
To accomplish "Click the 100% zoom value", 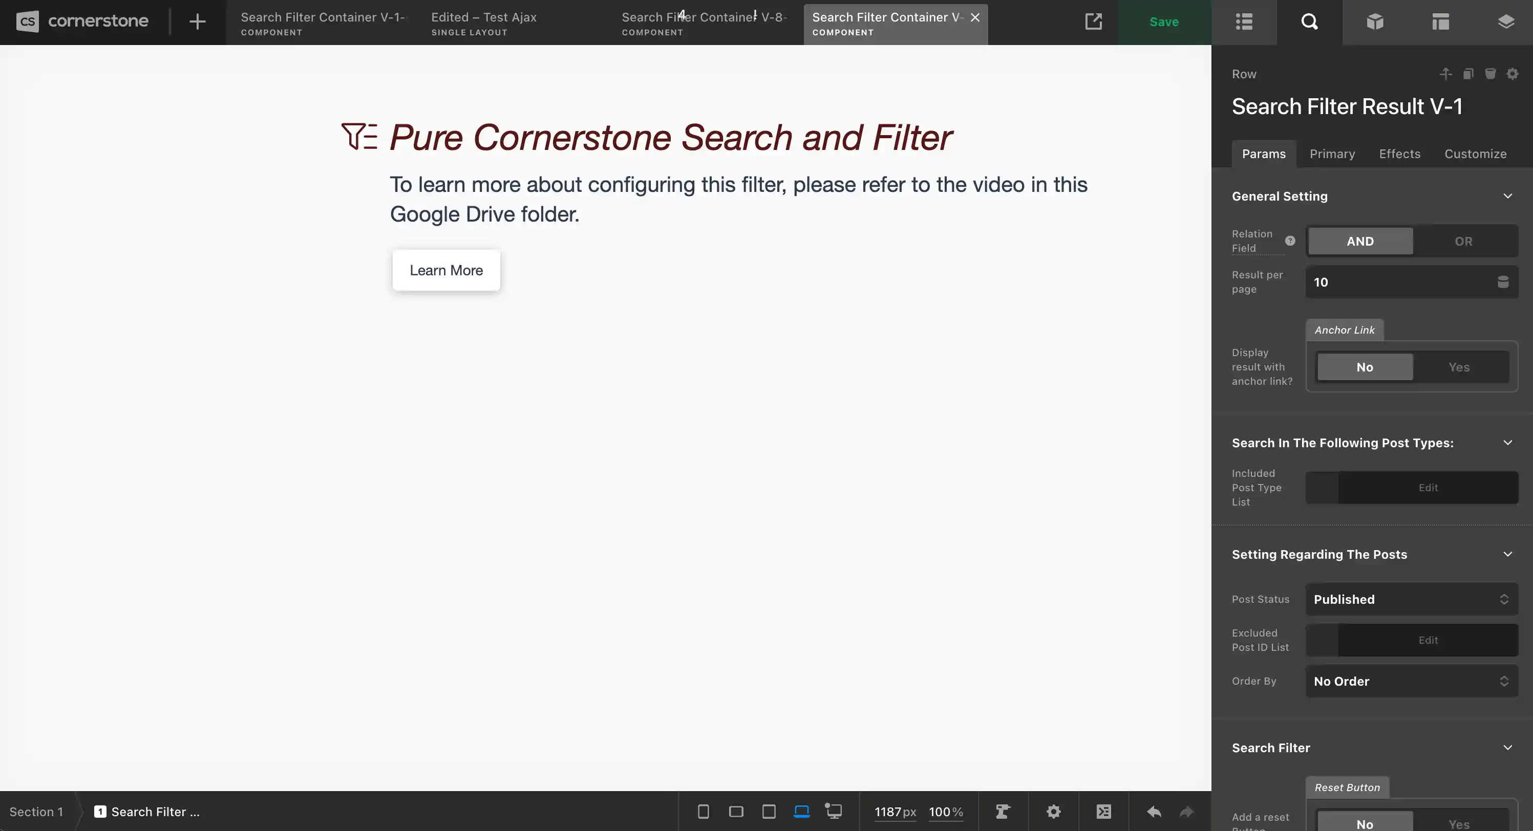I will tap(946, 812).
